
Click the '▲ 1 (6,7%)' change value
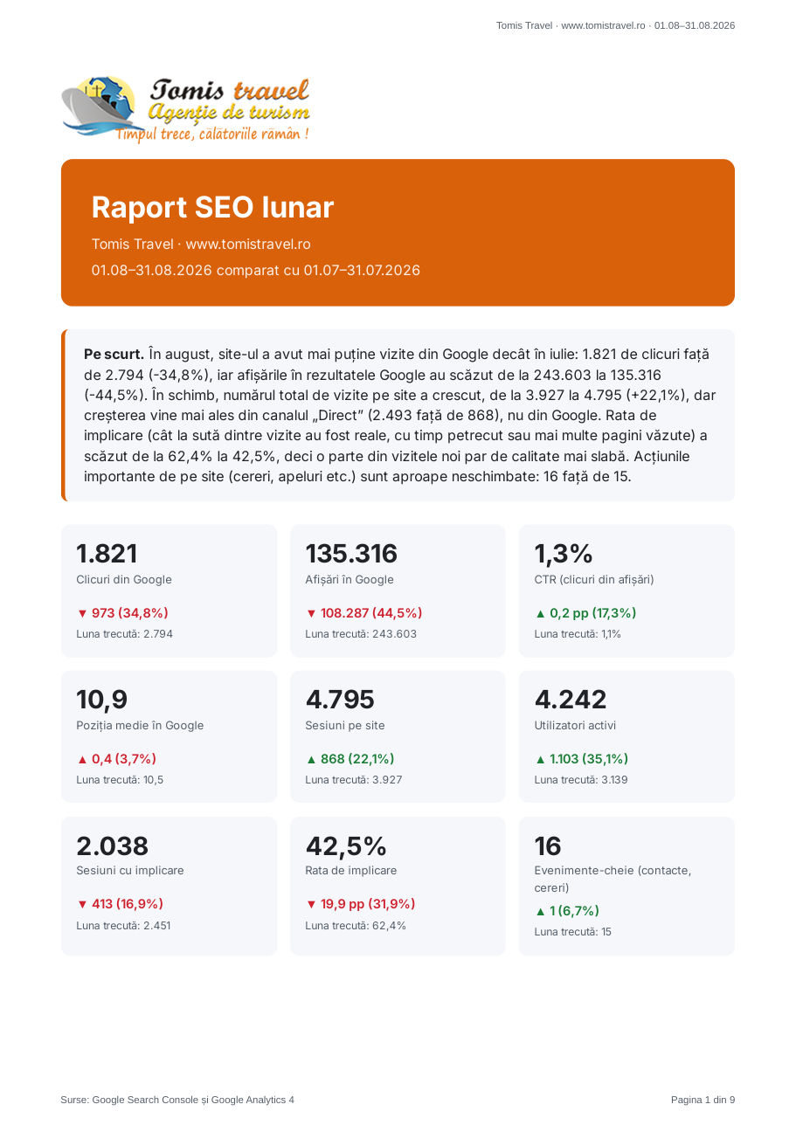[x=567, y=911]
